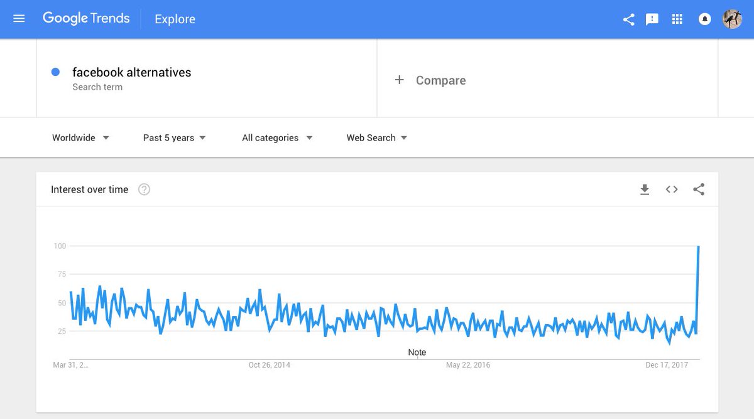Open the notifications bell
The image size is (754, 419).
[704, 19]
